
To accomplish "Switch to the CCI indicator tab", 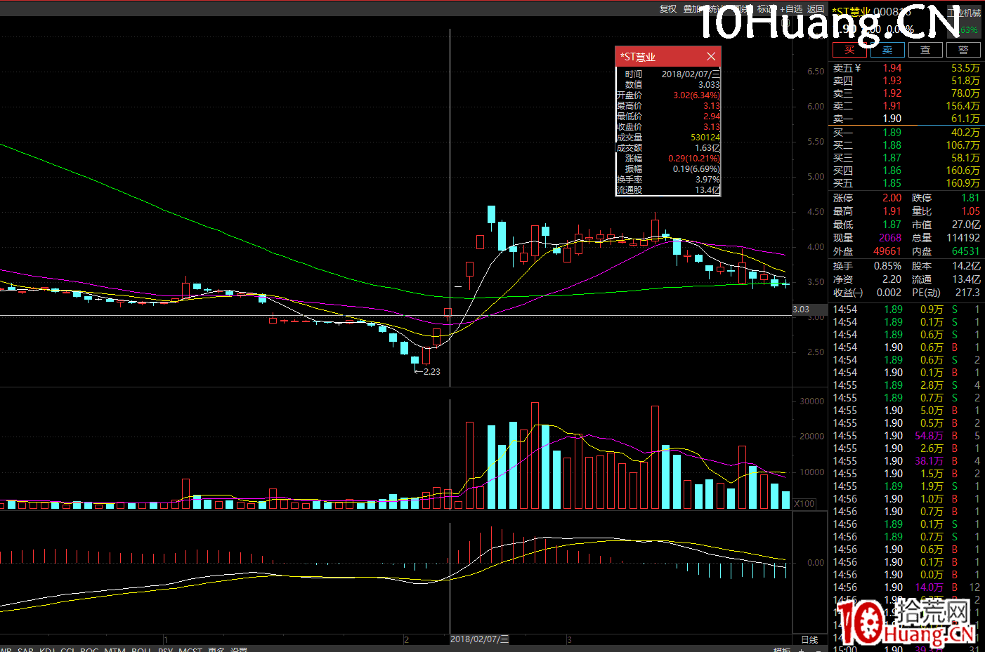I will pos(67,650).
